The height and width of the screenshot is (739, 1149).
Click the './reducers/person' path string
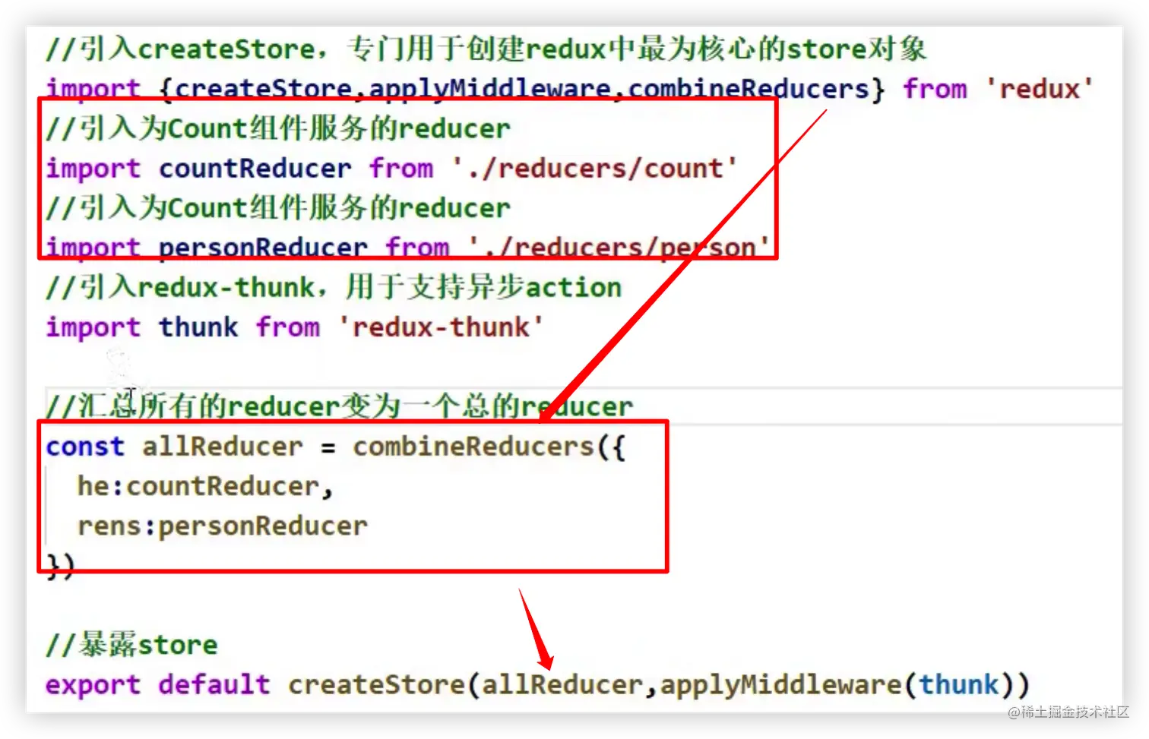619,247
